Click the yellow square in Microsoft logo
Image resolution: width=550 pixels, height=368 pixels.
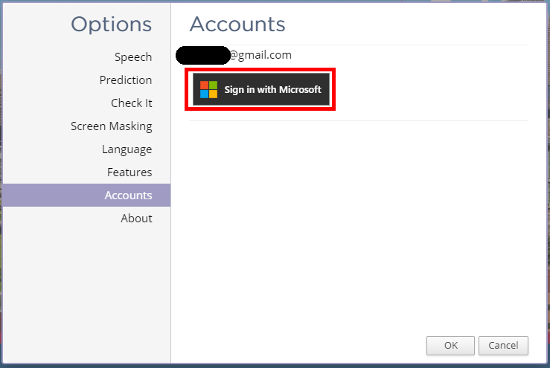click(x=214, y=94)
